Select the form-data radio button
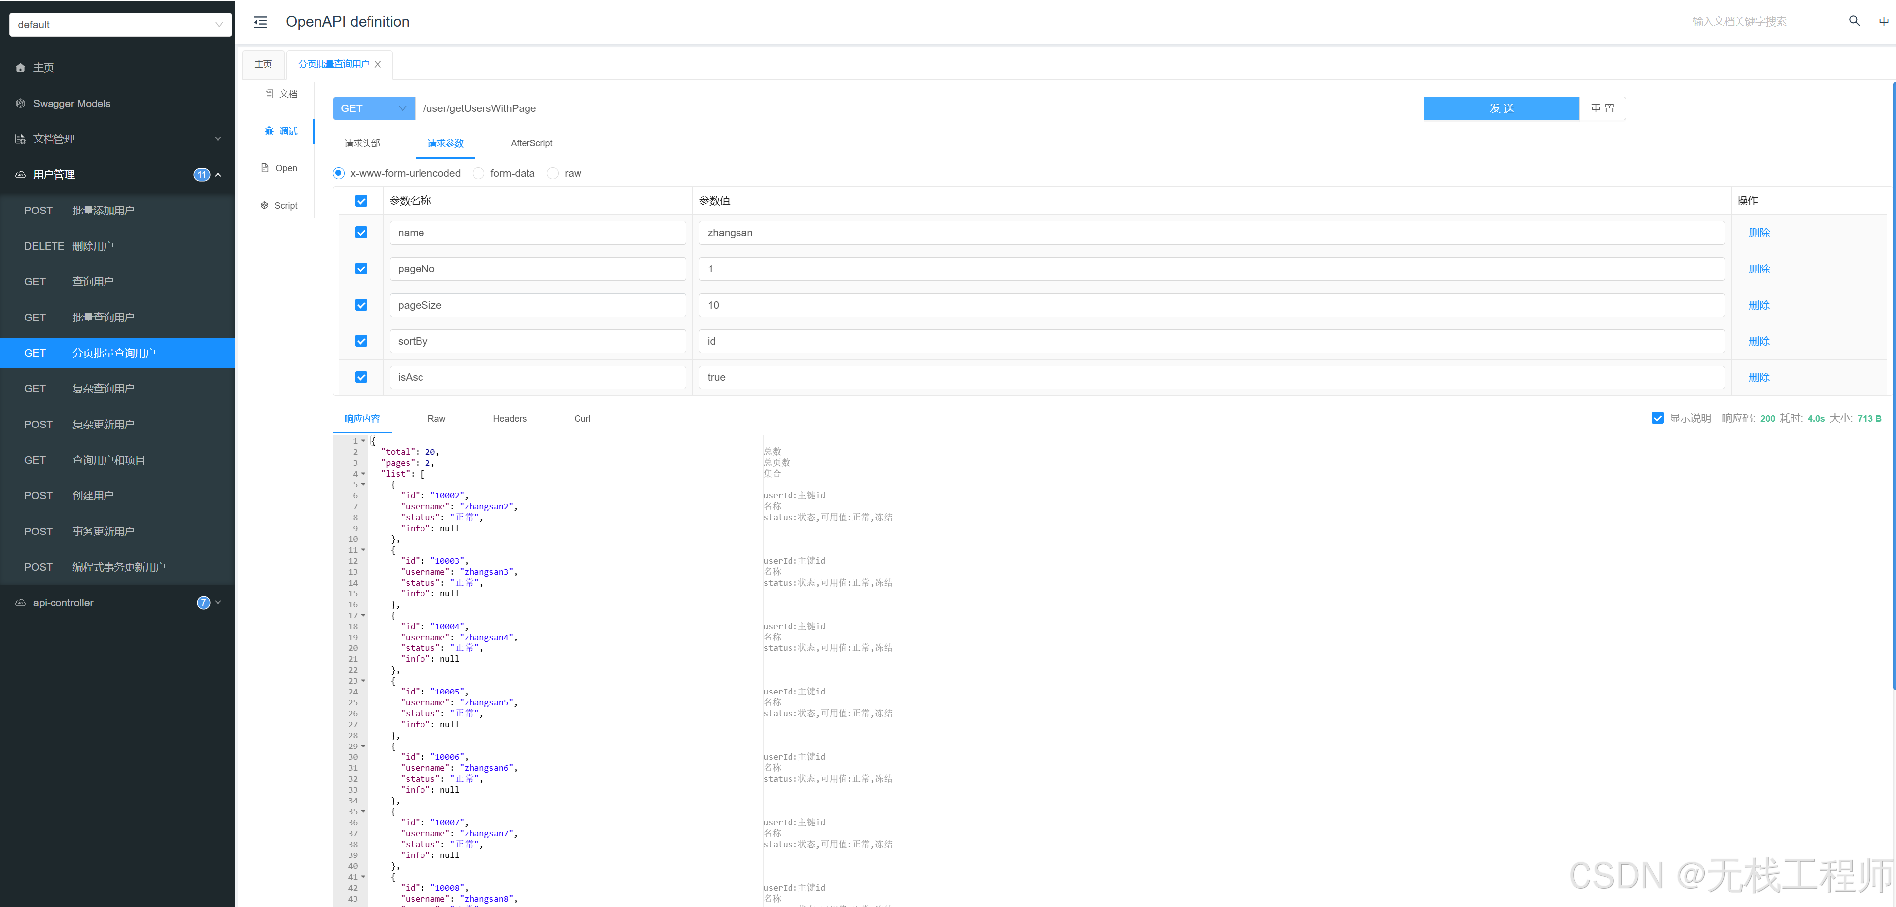The height and width of the screenshot is (907, 1896). tap(478, 173)
